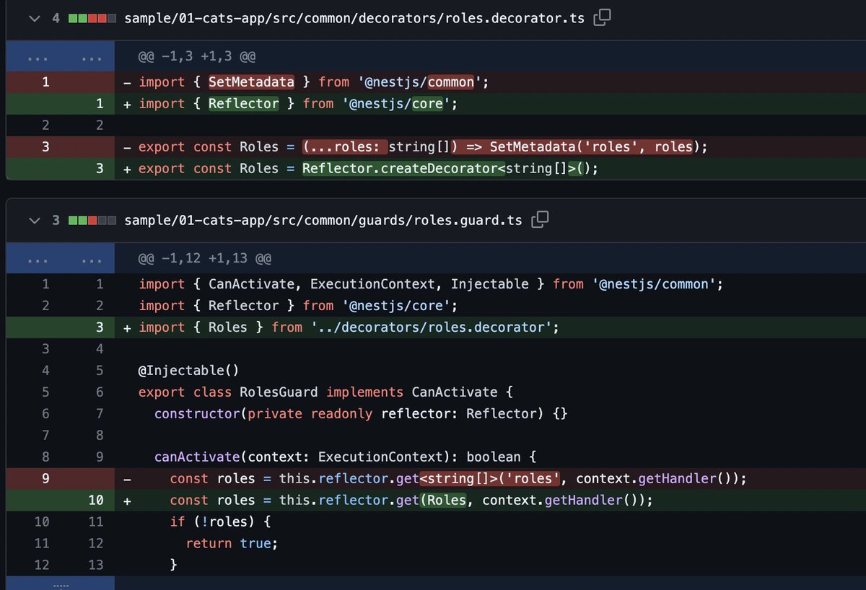Click import line with CanActivate, ExecutionContext, Injectable

490,284
